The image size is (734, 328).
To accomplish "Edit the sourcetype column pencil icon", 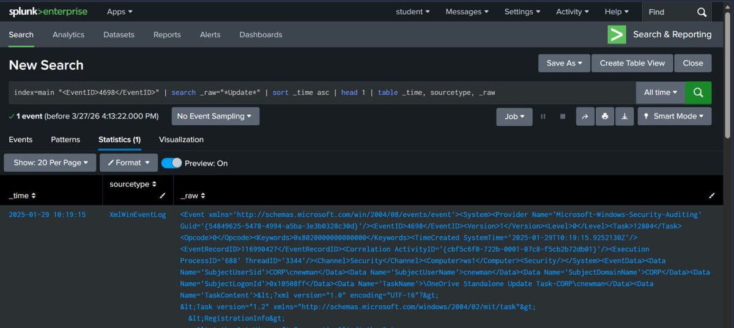I will pos(162,195).
